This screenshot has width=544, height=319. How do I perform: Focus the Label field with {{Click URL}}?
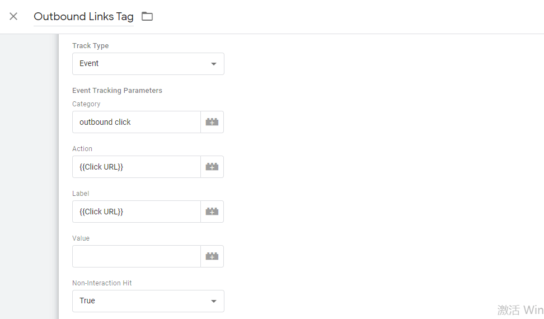click(137, 212)
